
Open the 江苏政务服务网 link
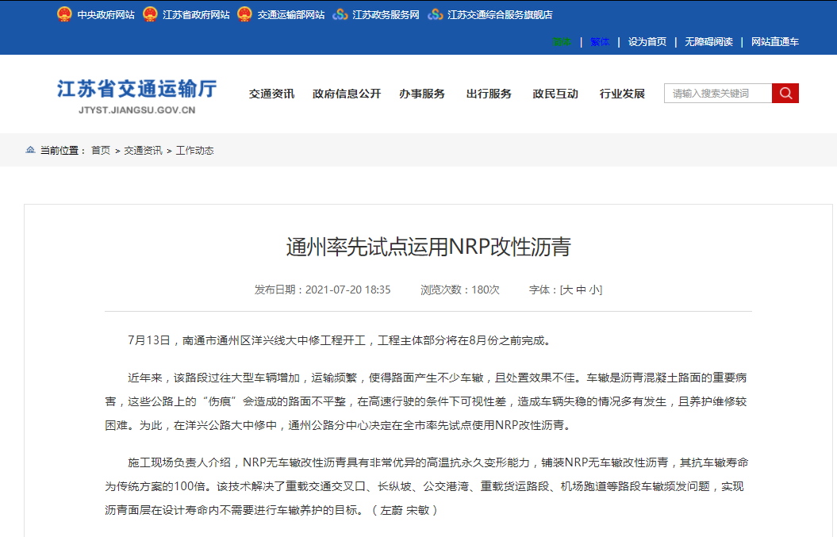pyautogui.click(x=386, y=15)
